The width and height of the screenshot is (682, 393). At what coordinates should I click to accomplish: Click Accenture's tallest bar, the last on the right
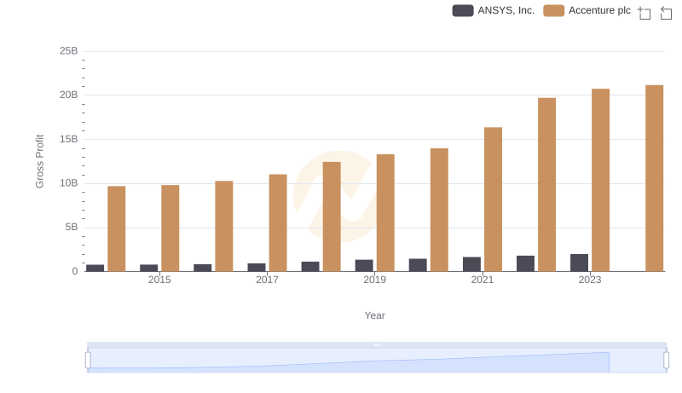654,178
